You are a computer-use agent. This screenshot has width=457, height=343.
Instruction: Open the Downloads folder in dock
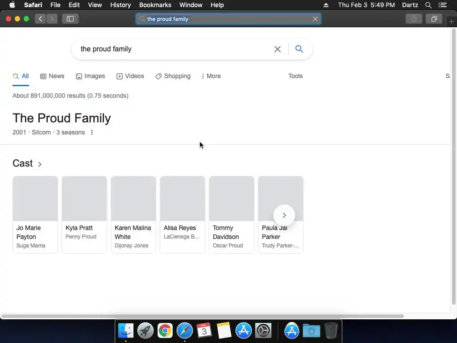[311, 331]
